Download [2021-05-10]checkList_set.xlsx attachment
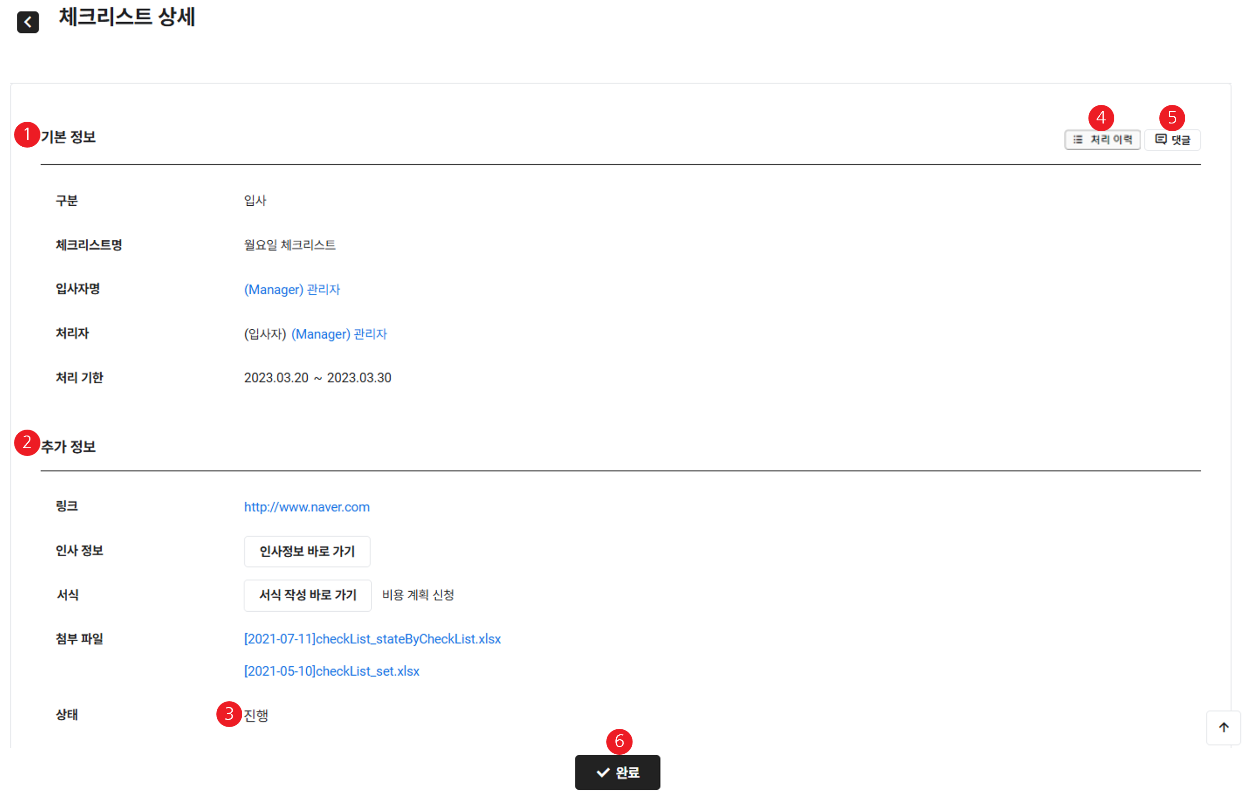 331,671
